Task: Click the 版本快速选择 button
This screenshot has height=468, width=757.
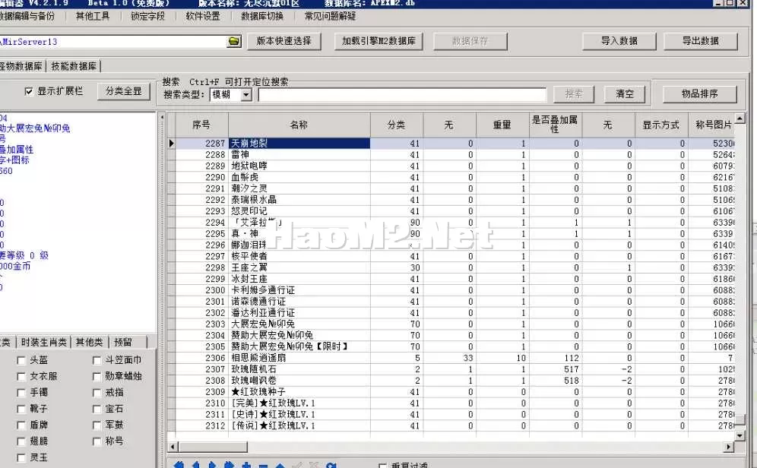Action: pos(284,41)
